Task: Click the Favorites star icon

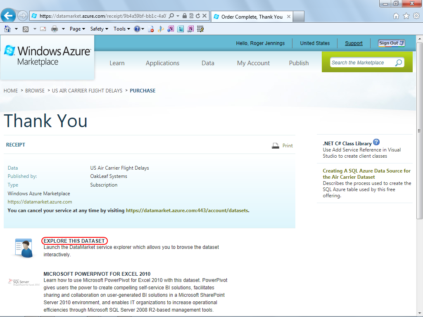Action: click(x=406, y=16)
